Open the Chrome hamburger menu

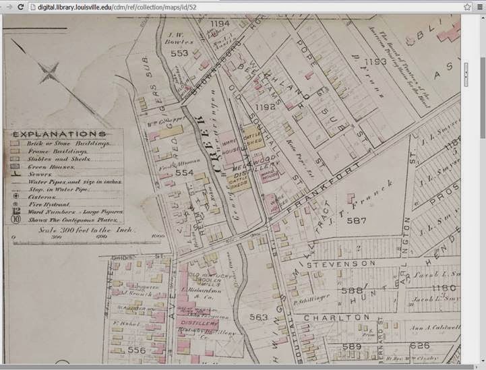point(480,6)
